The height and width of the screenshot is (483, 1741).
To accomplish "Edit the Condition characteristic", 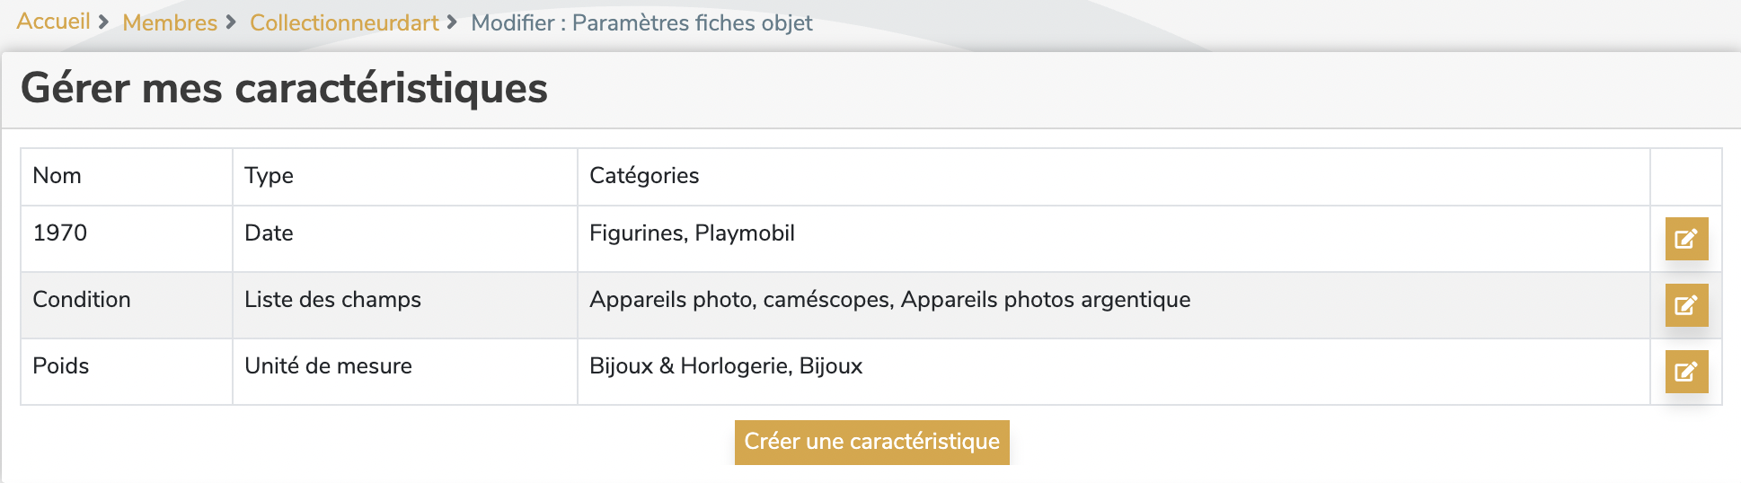I will coord(1686,305).
